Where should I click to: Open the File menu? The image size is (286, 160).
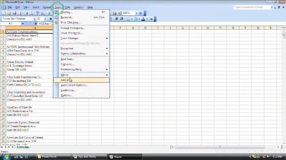(10, 7)
